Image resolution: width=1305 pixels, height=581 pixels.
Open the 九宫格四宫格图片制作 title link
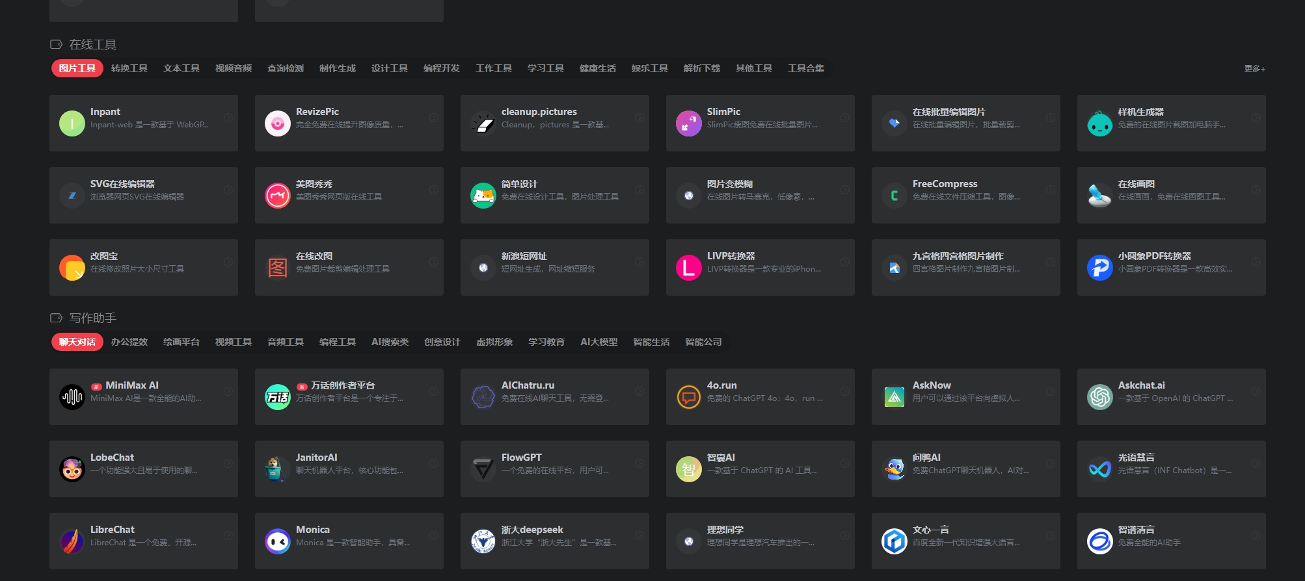[x=958, y=256]
